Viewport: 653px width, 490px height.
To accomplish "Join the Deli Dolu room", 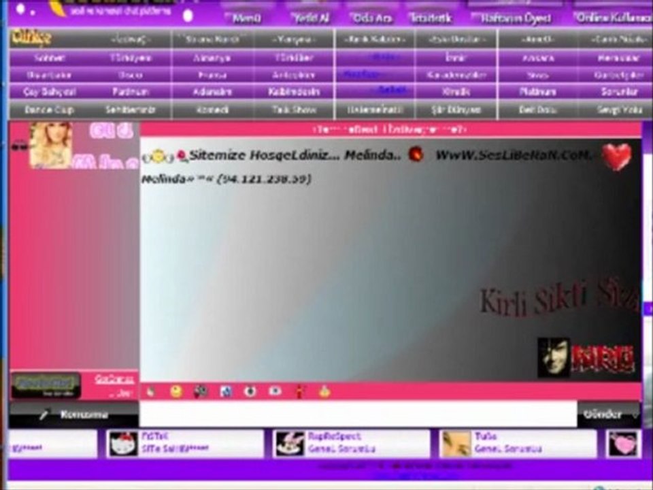I will (x=537, y=110).
